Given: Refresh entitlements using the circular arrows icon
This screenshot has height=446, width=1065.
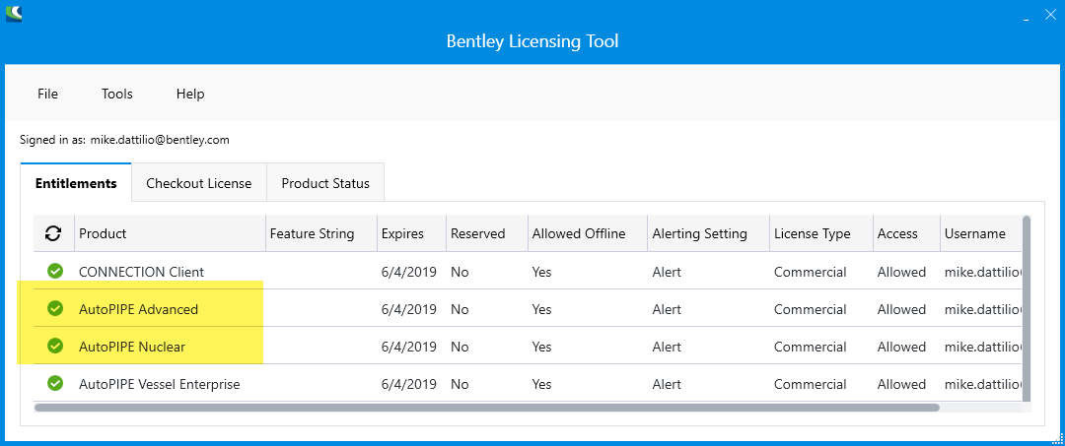Looking at the screenshot, I should point(53,234).
